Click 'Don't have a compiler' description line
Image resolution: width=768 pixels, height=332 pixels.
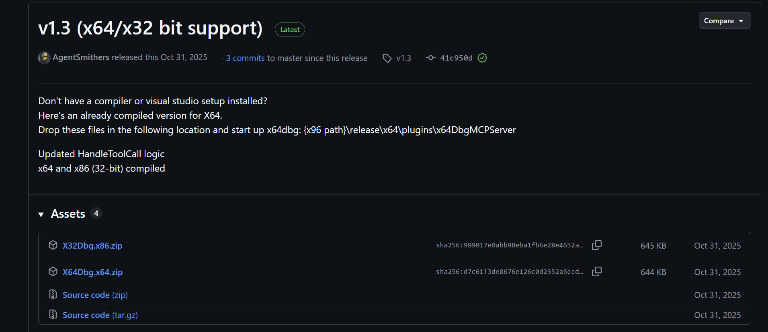coord(153,101)
